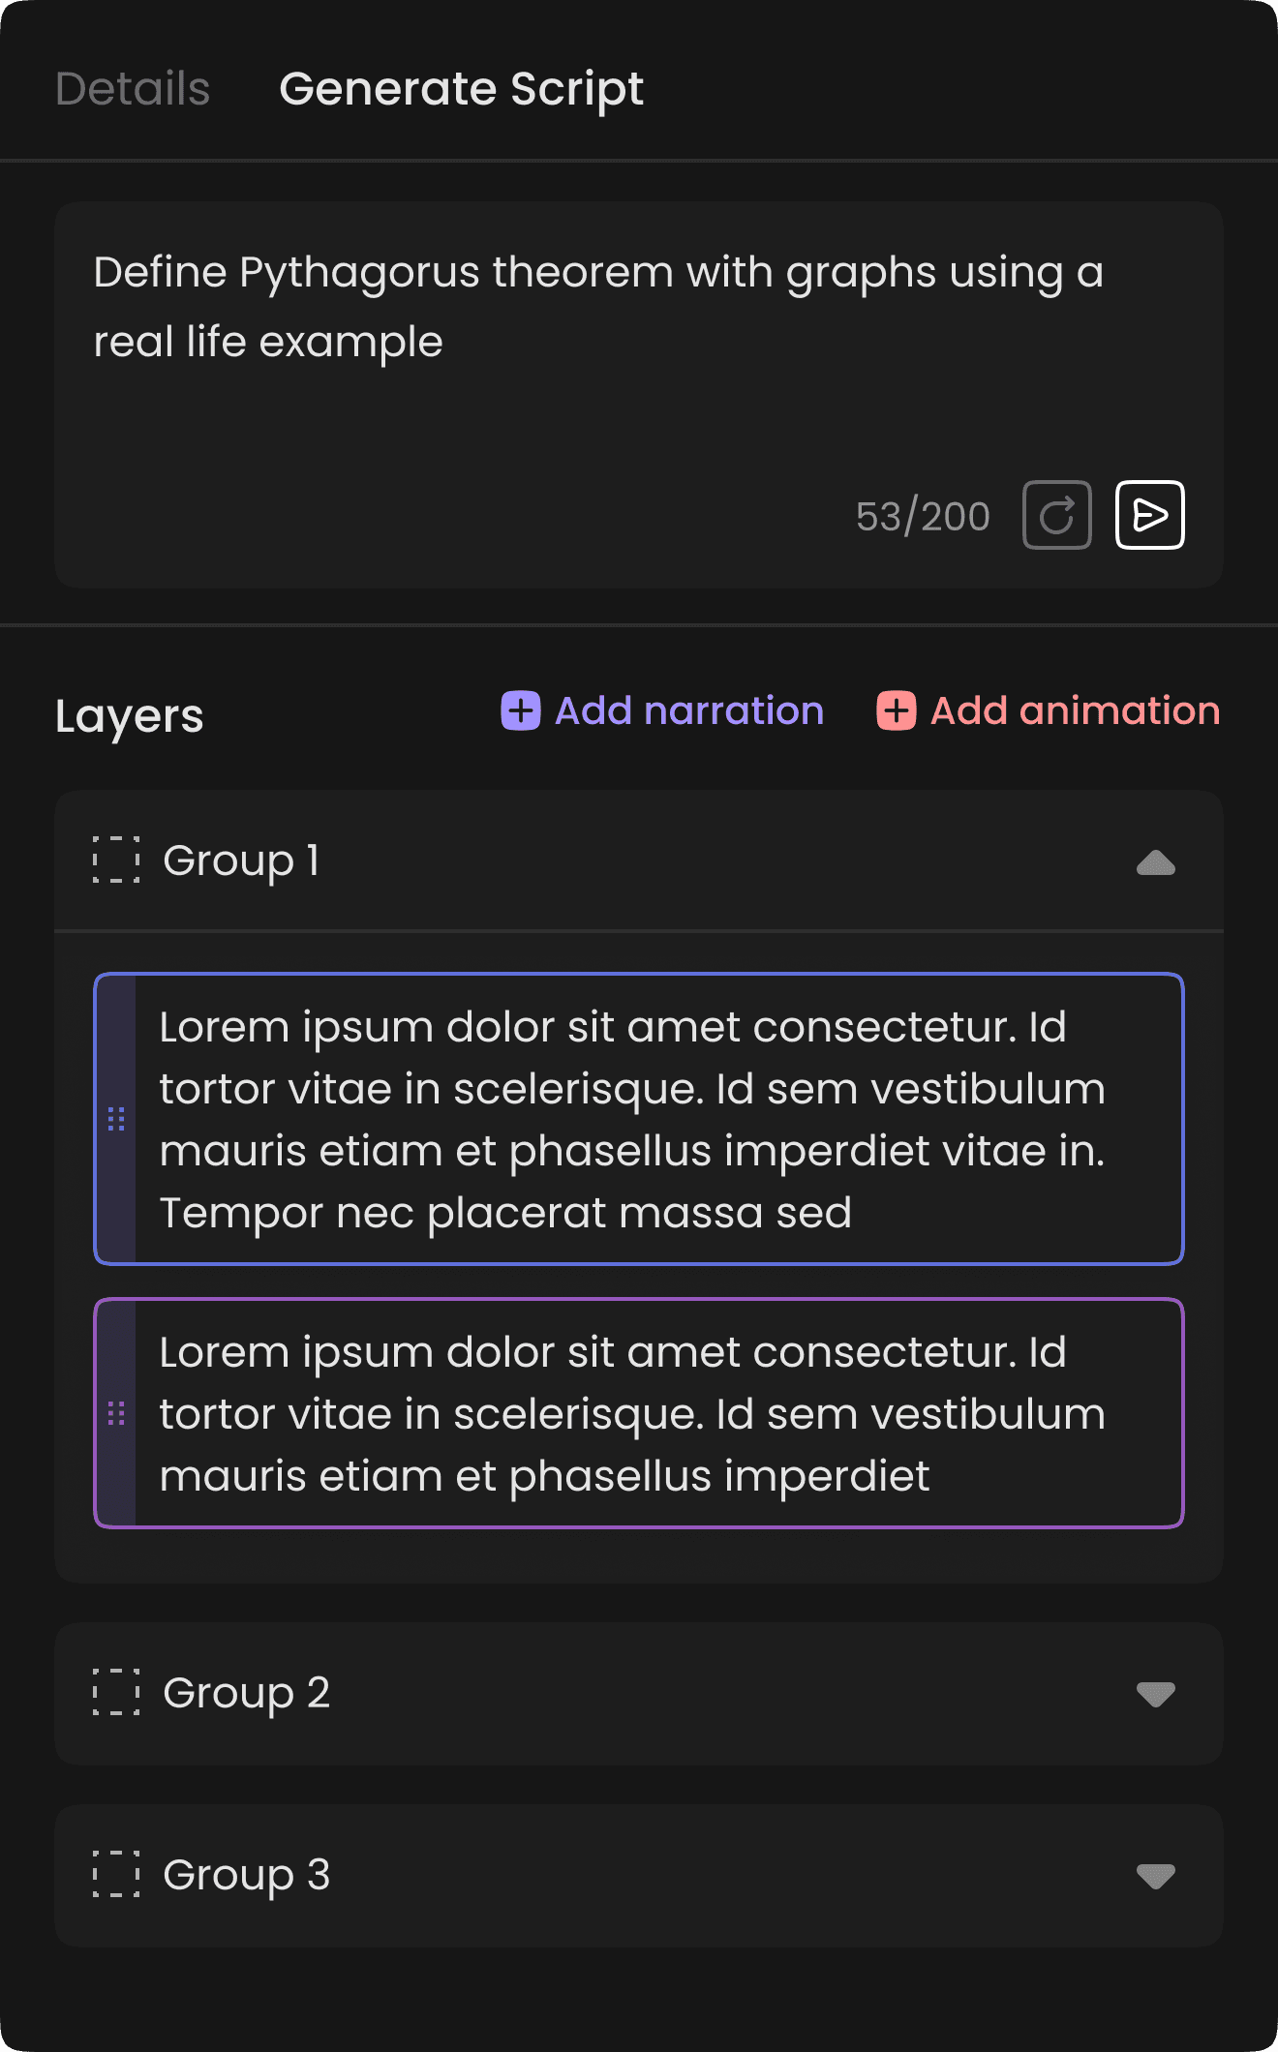Click into the Pythagorus prompt text field
The width and height of the screenshot is (1278, 2052).
pos(639,395)
